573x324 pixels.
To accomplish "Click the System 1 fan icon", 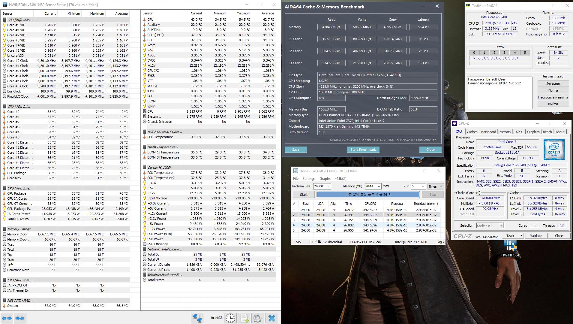I will tap(145, 117).
